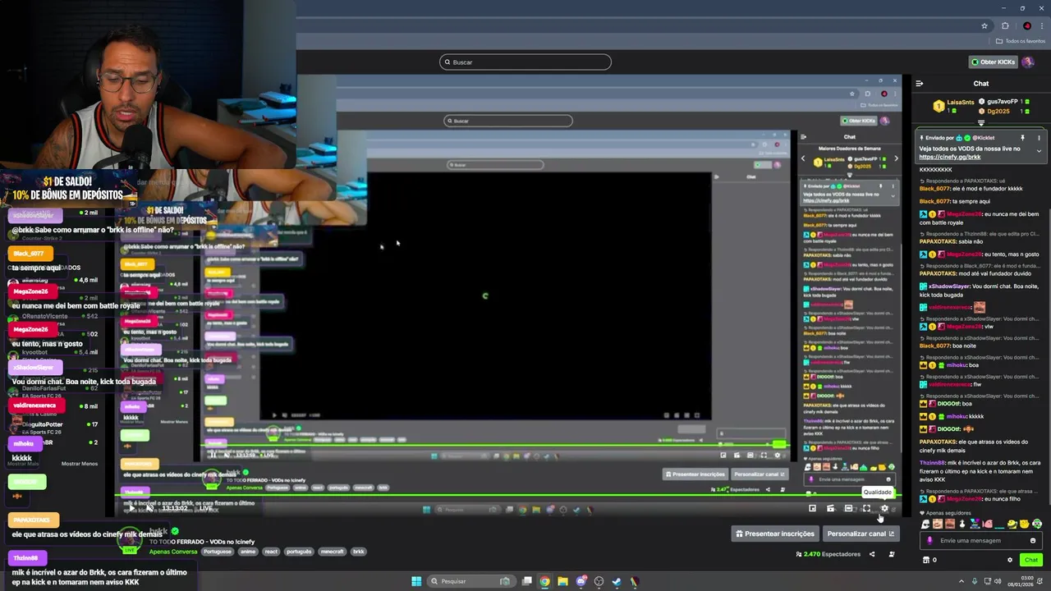Enter fullscreen in the video player
This screenshot has height=591, width=1051.
pyautogui.click(x=866, y=509)
